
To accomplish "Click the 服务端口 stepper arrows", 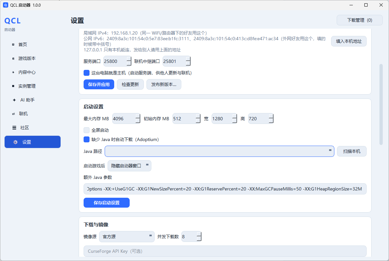I will point(129,61).
